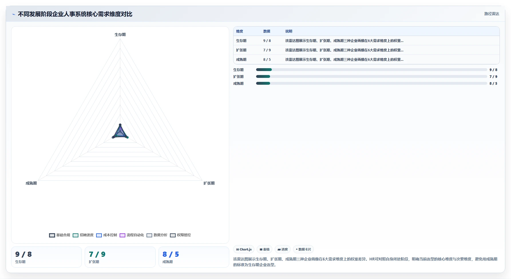Screen dimensions: 511x279
Task: Select the 成熟期 table row
Action: [367, 59]
